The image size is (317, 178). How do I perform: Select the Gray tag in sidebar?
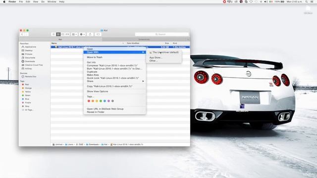click(27, 106)
